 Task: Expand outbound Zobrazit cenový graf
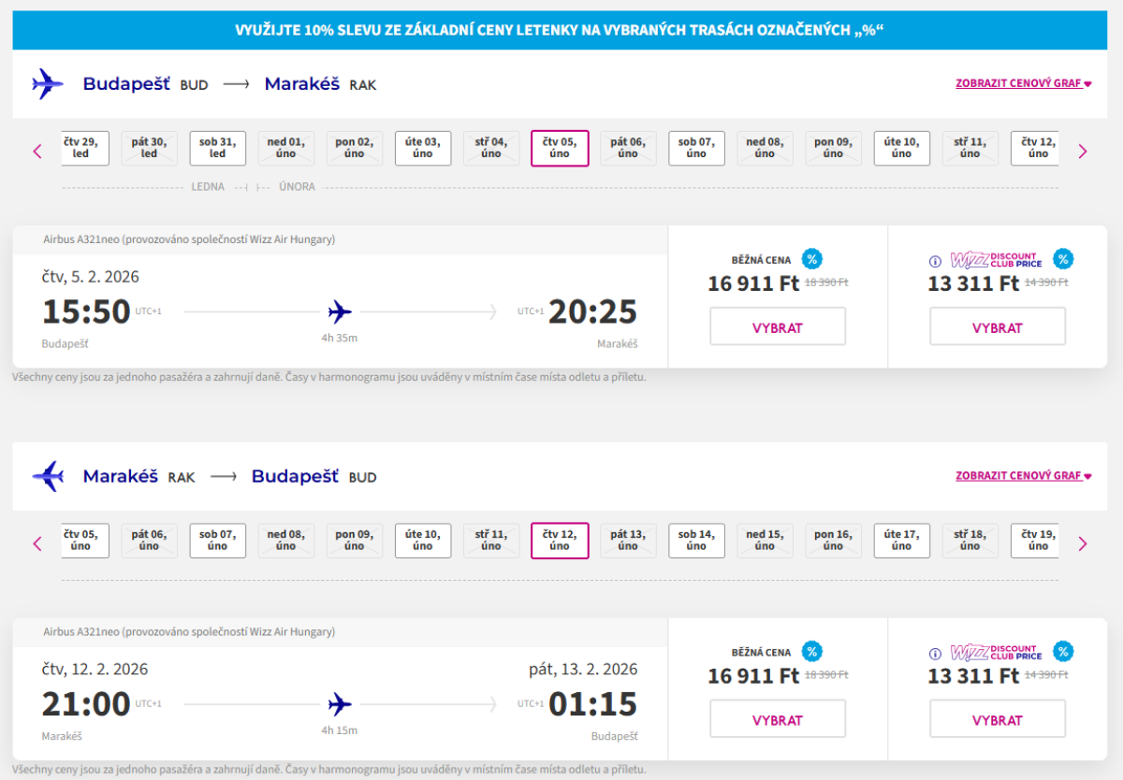1024,83
